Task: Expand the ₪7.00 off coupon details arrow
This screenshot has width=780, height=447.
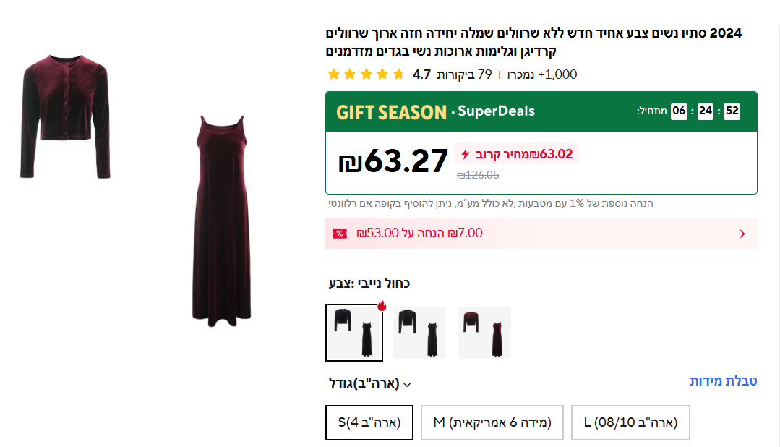Action: pos(742,234)
